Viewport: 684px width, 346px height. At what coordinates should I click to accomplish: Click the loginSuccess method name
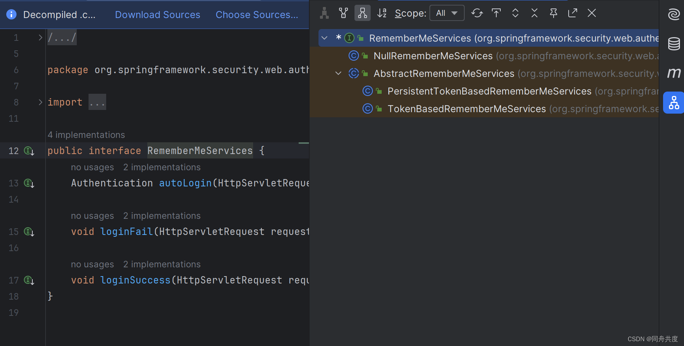[x=136, y=280]
